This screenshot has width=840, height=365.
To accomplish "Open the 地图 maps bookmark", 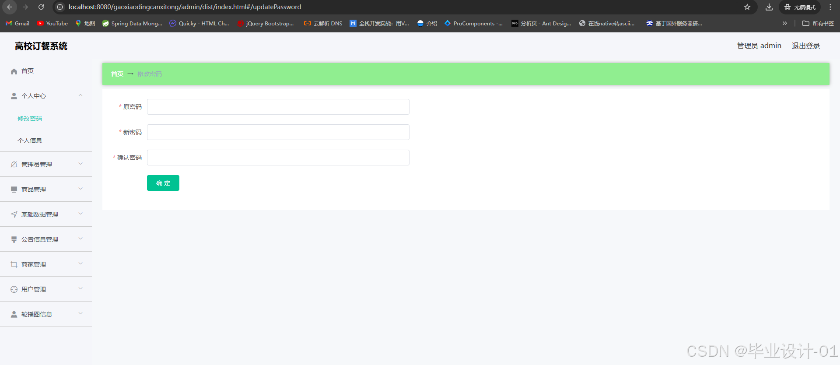I will point(85,23).
